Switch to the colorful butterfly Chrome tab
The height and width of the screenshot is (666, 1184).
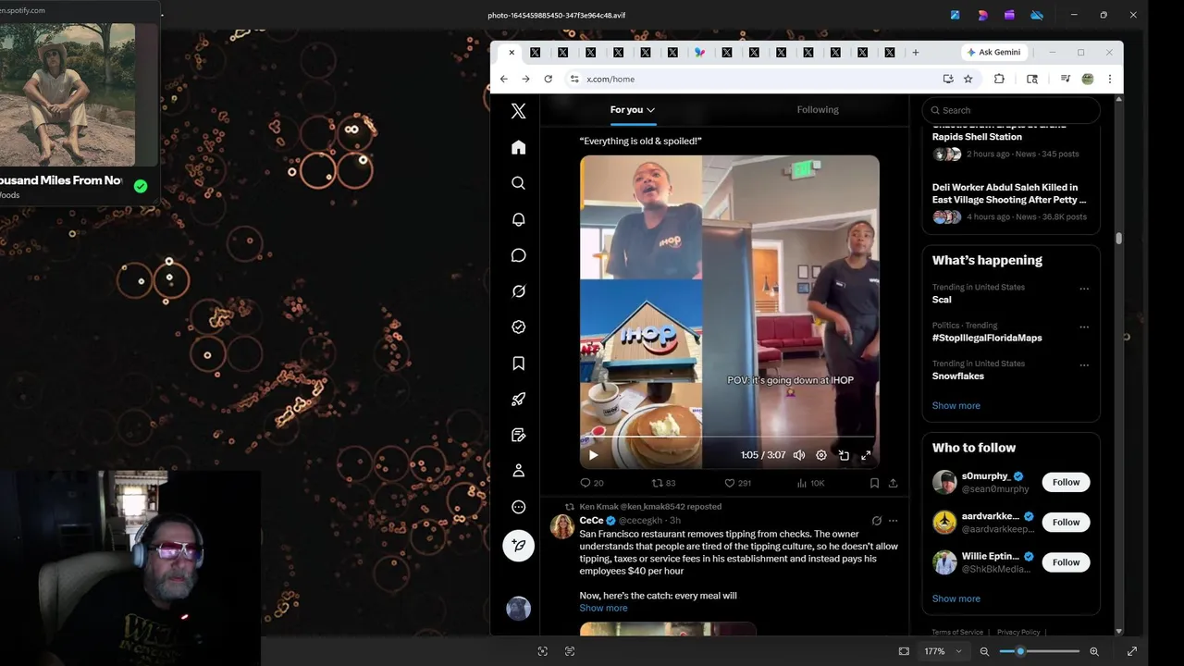click(x=699, y=53)
